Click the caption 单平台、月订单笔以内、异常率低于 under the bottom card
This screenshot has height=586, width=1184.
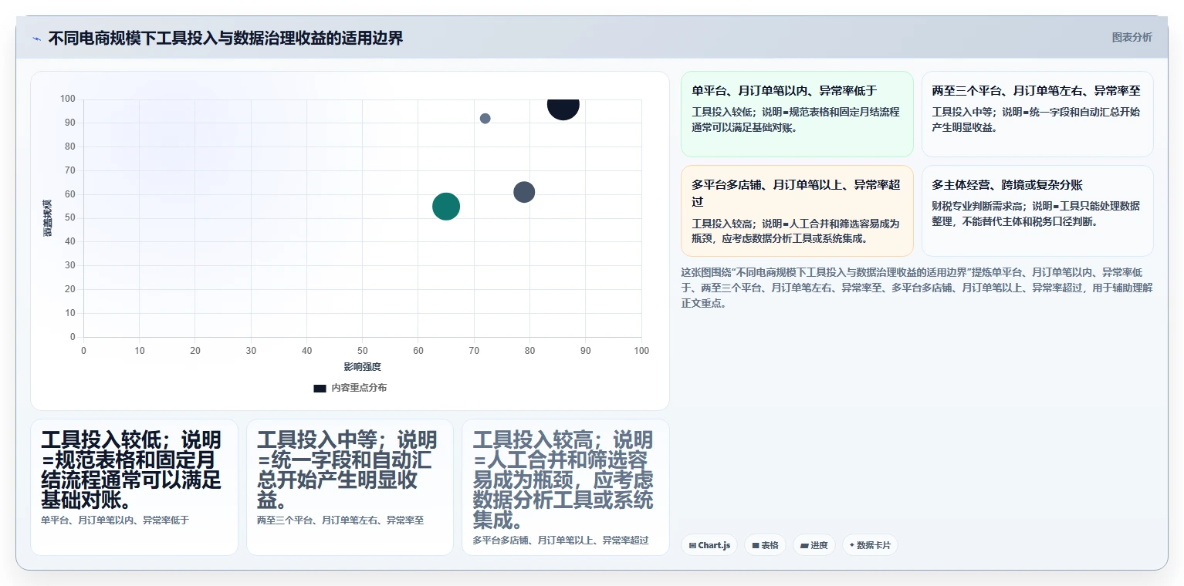coord(115,520)
